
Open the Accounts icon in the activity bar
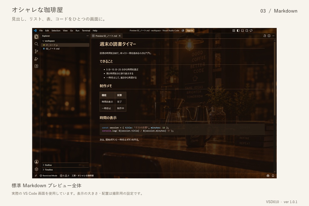click(37, 162)
